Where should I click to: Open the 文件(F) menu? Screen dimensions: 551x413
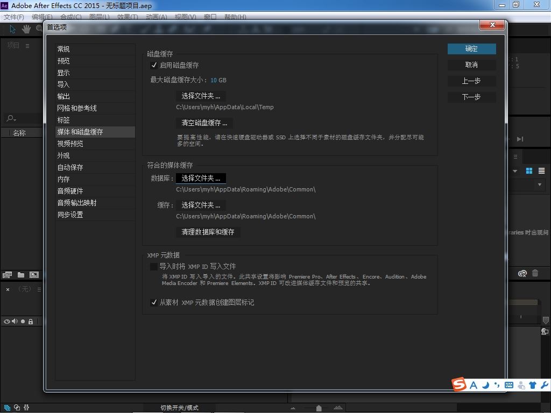(x=13, y=17)
